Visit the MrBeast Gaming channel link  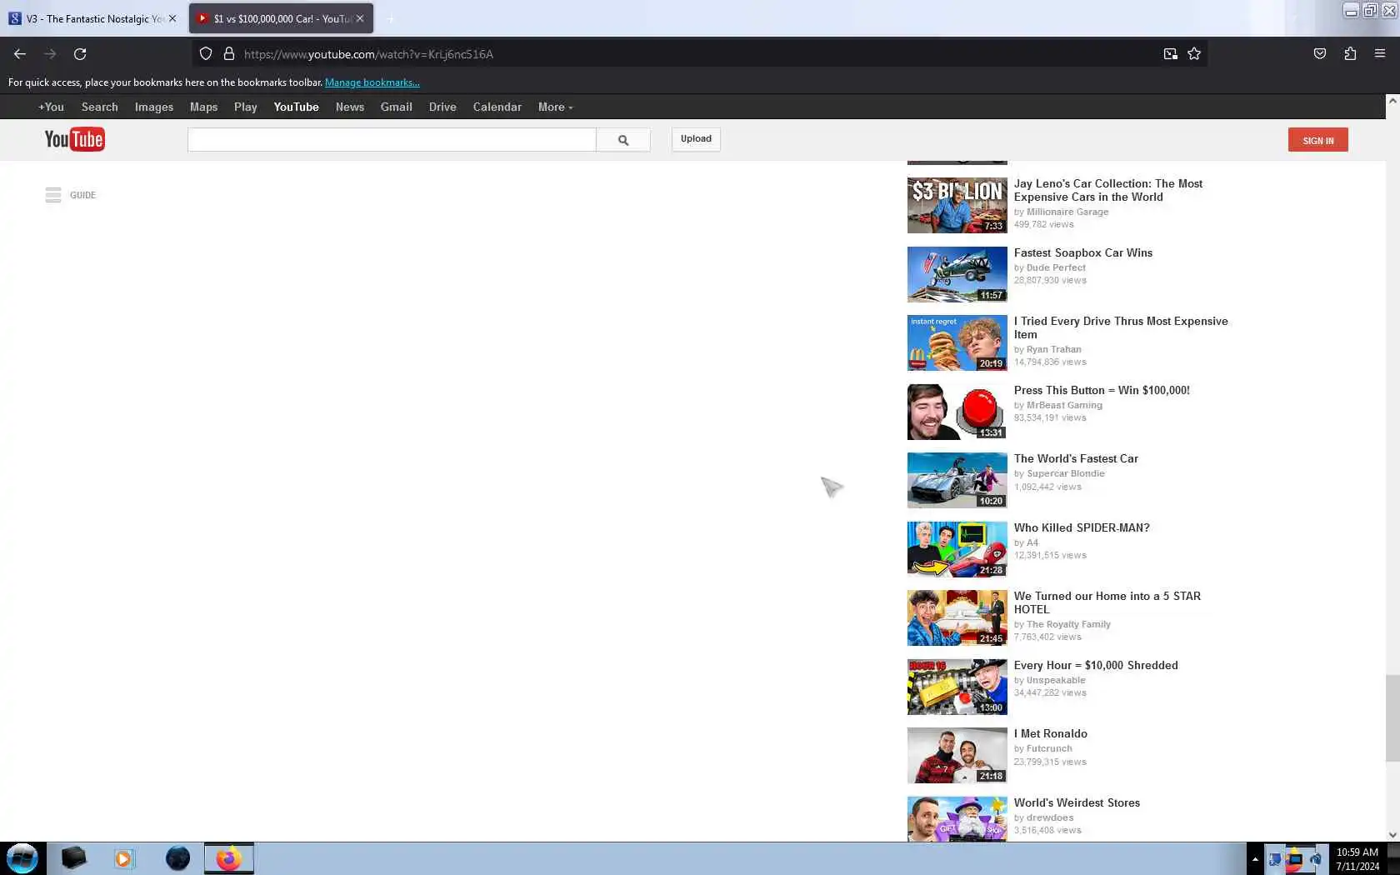(x=1064, y=405)
